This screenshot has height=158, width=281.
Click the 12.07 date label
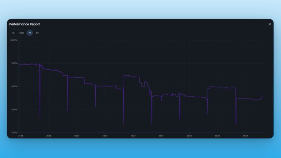click(105, 136)
